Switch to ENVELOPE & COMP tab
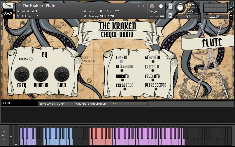 coord(56,104)
